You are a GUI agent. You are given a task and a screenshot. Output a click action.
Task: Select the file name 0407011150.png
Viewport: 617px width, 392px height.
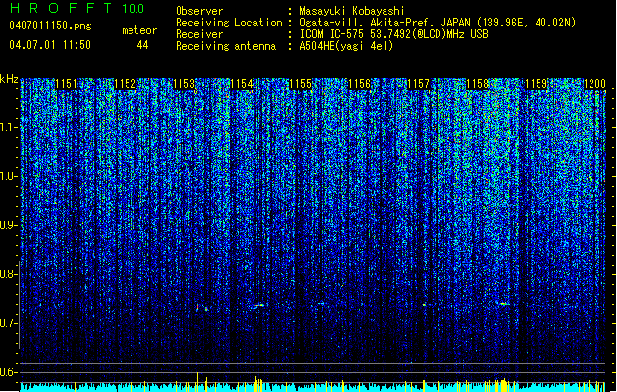[x=50, y=26]
